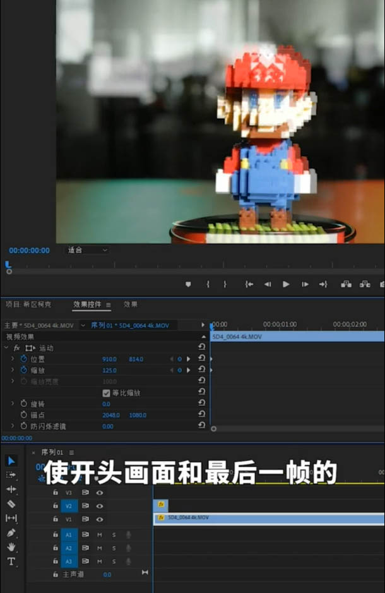This screenshot has height=593, width=385.
Task: Hide track V2 with eye icon
Action: pyautogui.click(x=100, y=506)
